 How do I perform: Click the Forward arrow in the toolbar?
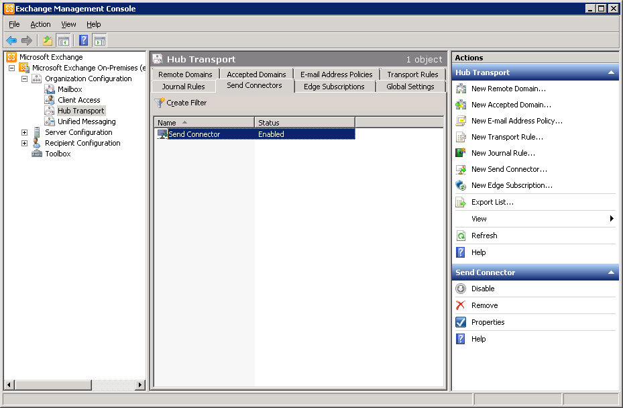[x=27, y=40]
